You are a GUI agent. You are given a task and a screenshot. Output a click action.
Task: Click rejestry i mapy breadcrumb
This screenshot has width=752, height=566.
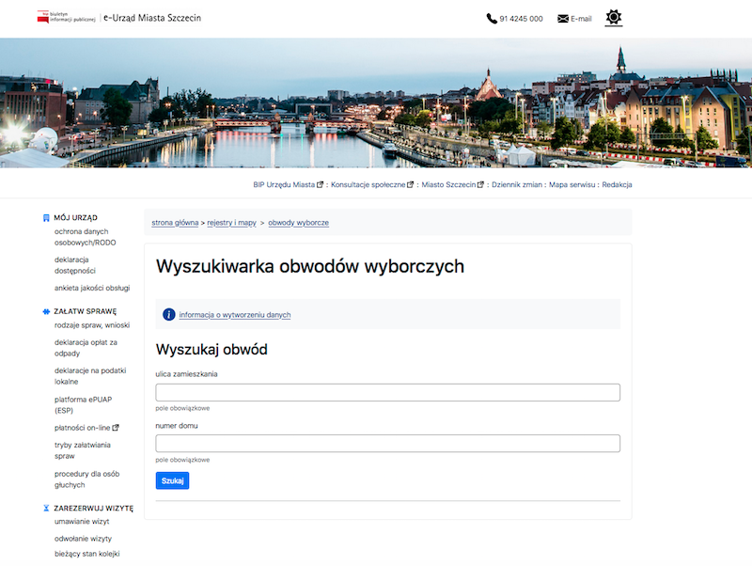point(231,223)
